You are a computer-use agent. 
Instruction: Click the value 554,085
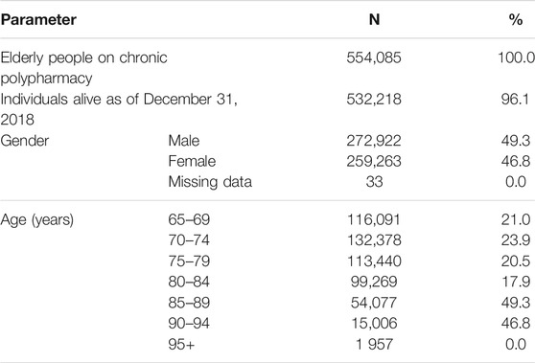pos(374,57)
